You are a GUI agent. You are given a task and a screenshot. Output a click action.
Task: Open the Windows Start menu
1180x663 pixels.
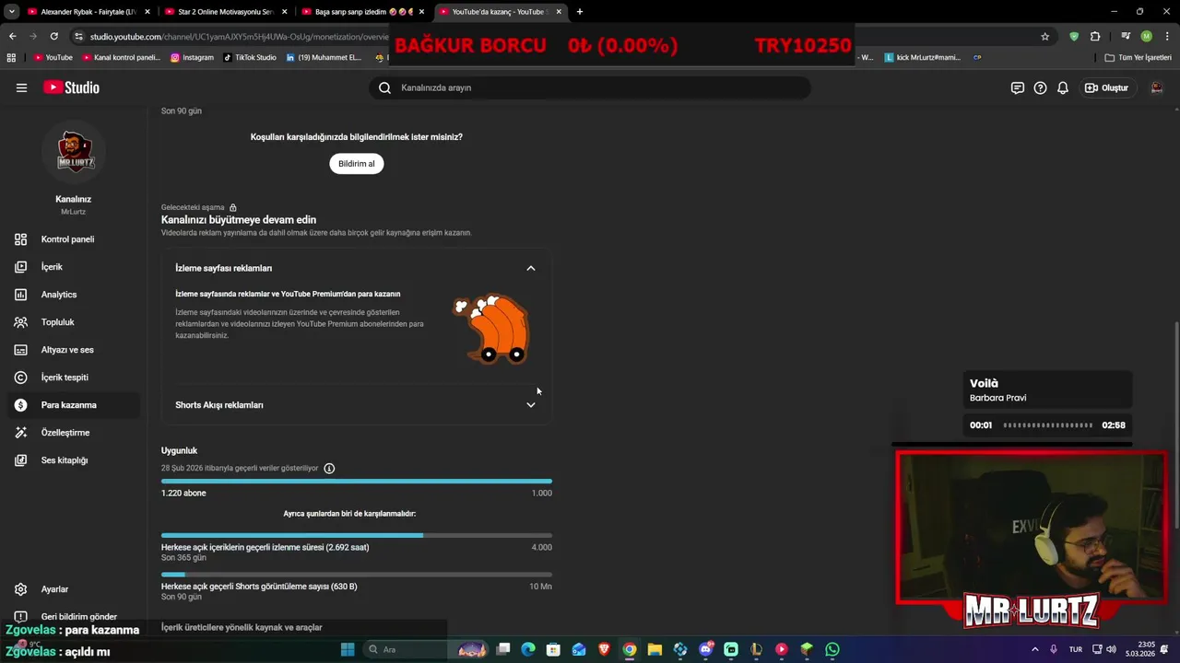pos(348,649)
